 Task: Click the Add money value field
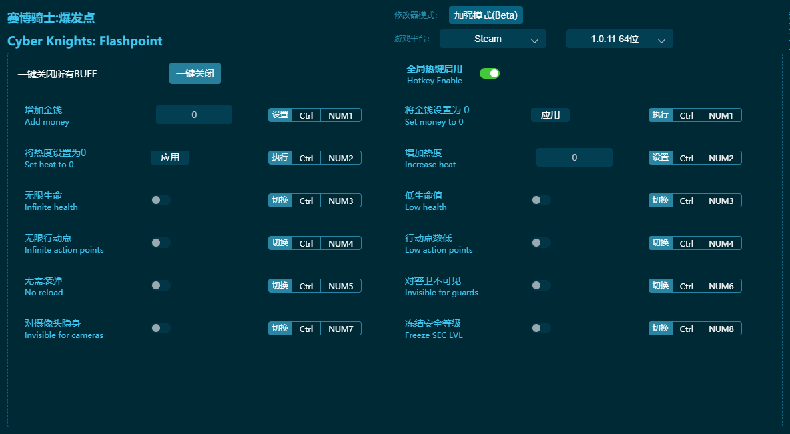(194, 115)
